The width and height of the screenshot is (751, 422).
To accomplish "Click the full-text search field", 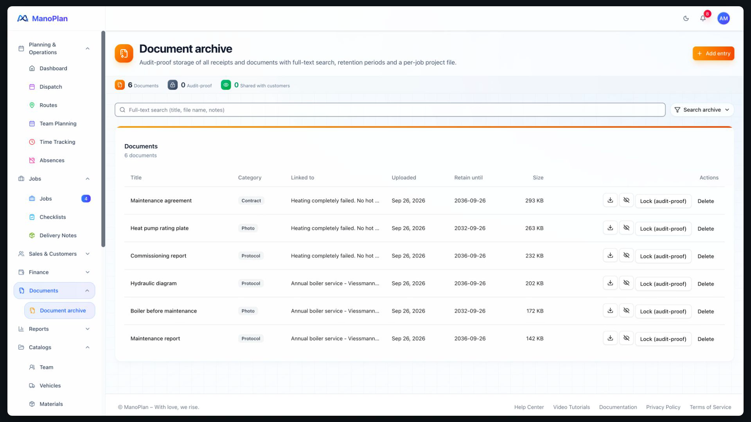I will tap(390, 110).
